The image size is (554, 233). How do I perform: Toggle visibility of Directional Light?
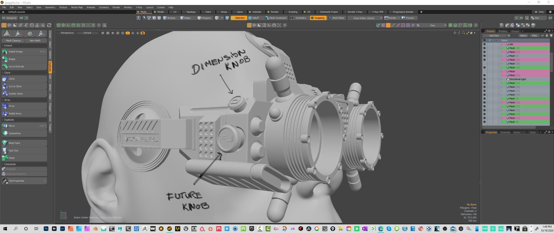tap(484, 79)
